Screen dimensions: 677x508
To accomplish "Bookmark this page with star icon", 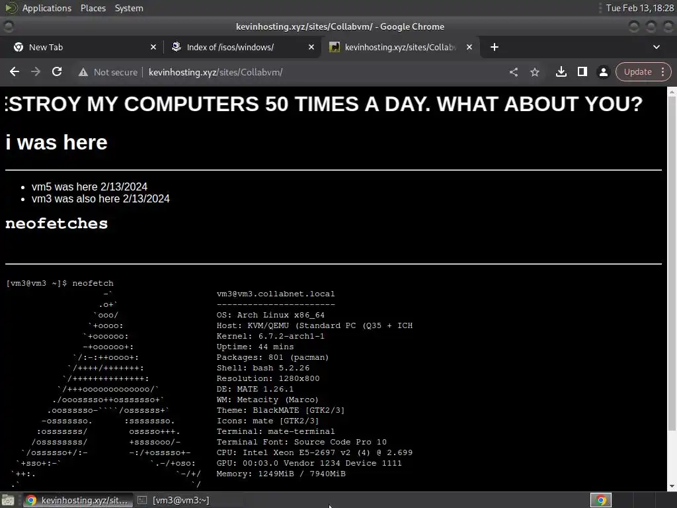I will tap(534, 71).
